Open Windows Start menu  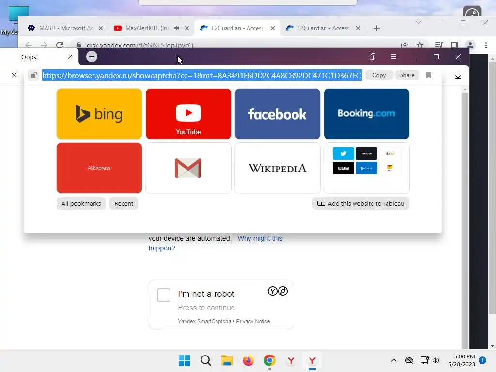tap(184, 360)
